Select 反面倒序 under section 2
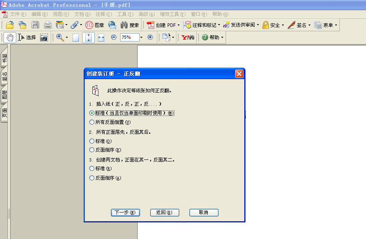The width and height of the screenshot is (366, 239). [91, 150]
